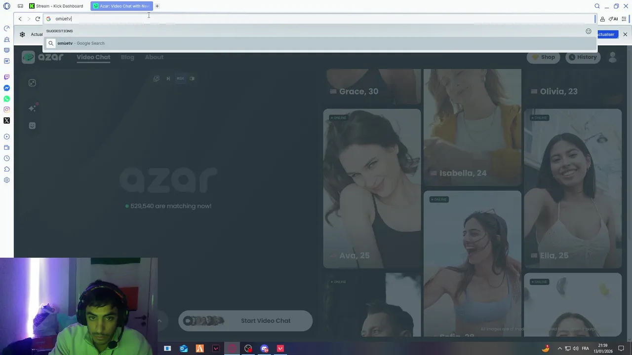632x355 pixels.
Task: Go forward with the browser forward arrow
Action: click(29, 19)
